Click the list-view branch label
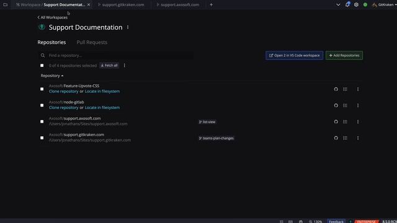This screenshot has height=223, width=397. (x=207, y=122)
